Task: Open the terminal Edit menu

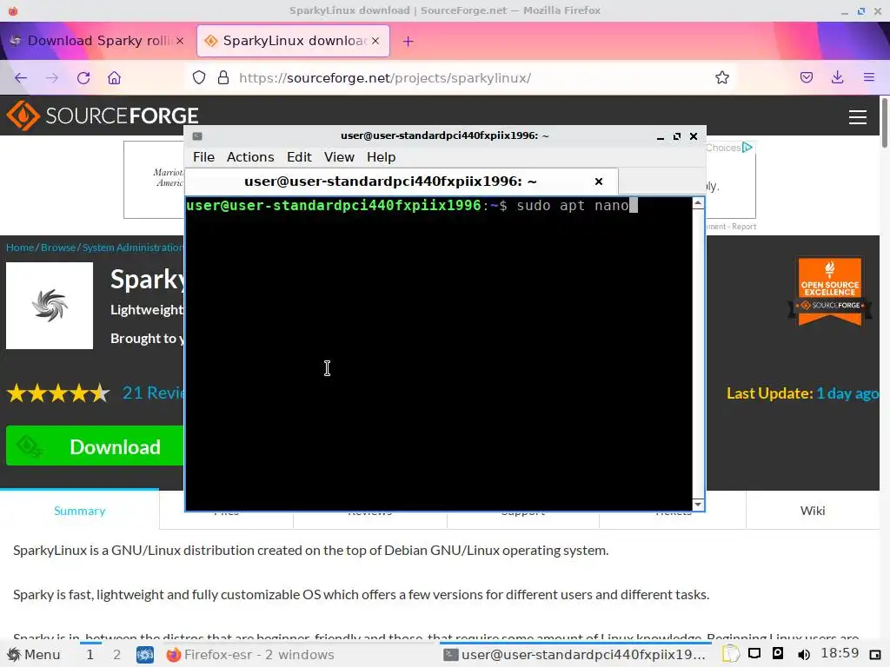Action: click(299, 157)
